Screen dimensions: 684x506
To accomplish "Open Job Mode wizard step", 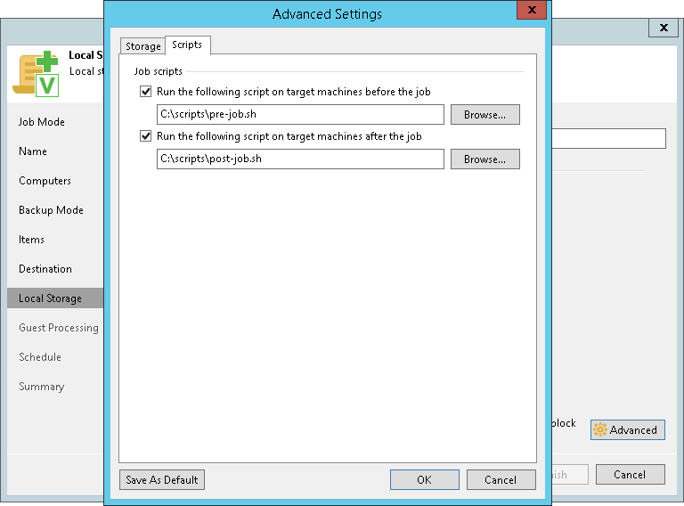I will pos(42,122).
